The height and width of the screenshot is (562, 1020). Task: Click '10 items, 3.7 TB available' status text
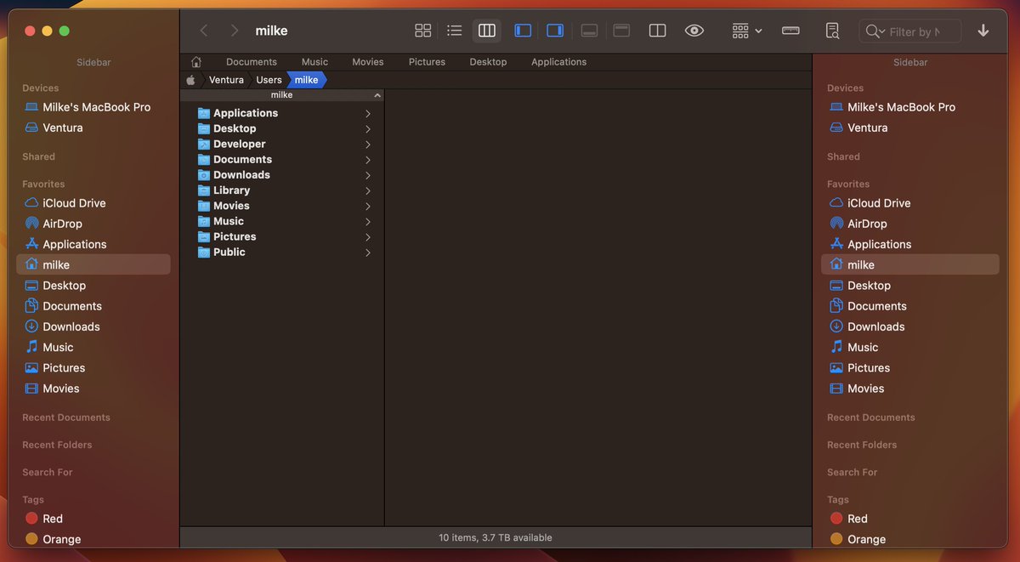click(496, 537)
